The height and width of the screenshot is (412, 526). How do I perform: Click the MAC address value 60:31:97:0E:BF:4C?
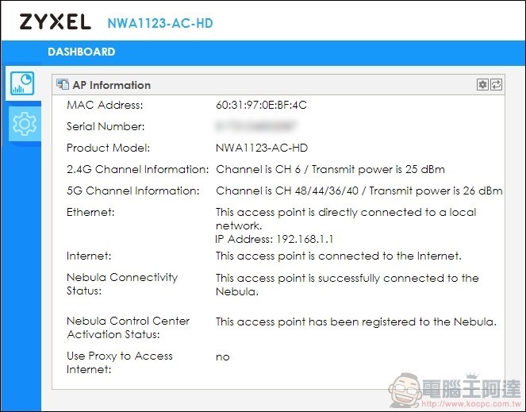coord(261,105)
